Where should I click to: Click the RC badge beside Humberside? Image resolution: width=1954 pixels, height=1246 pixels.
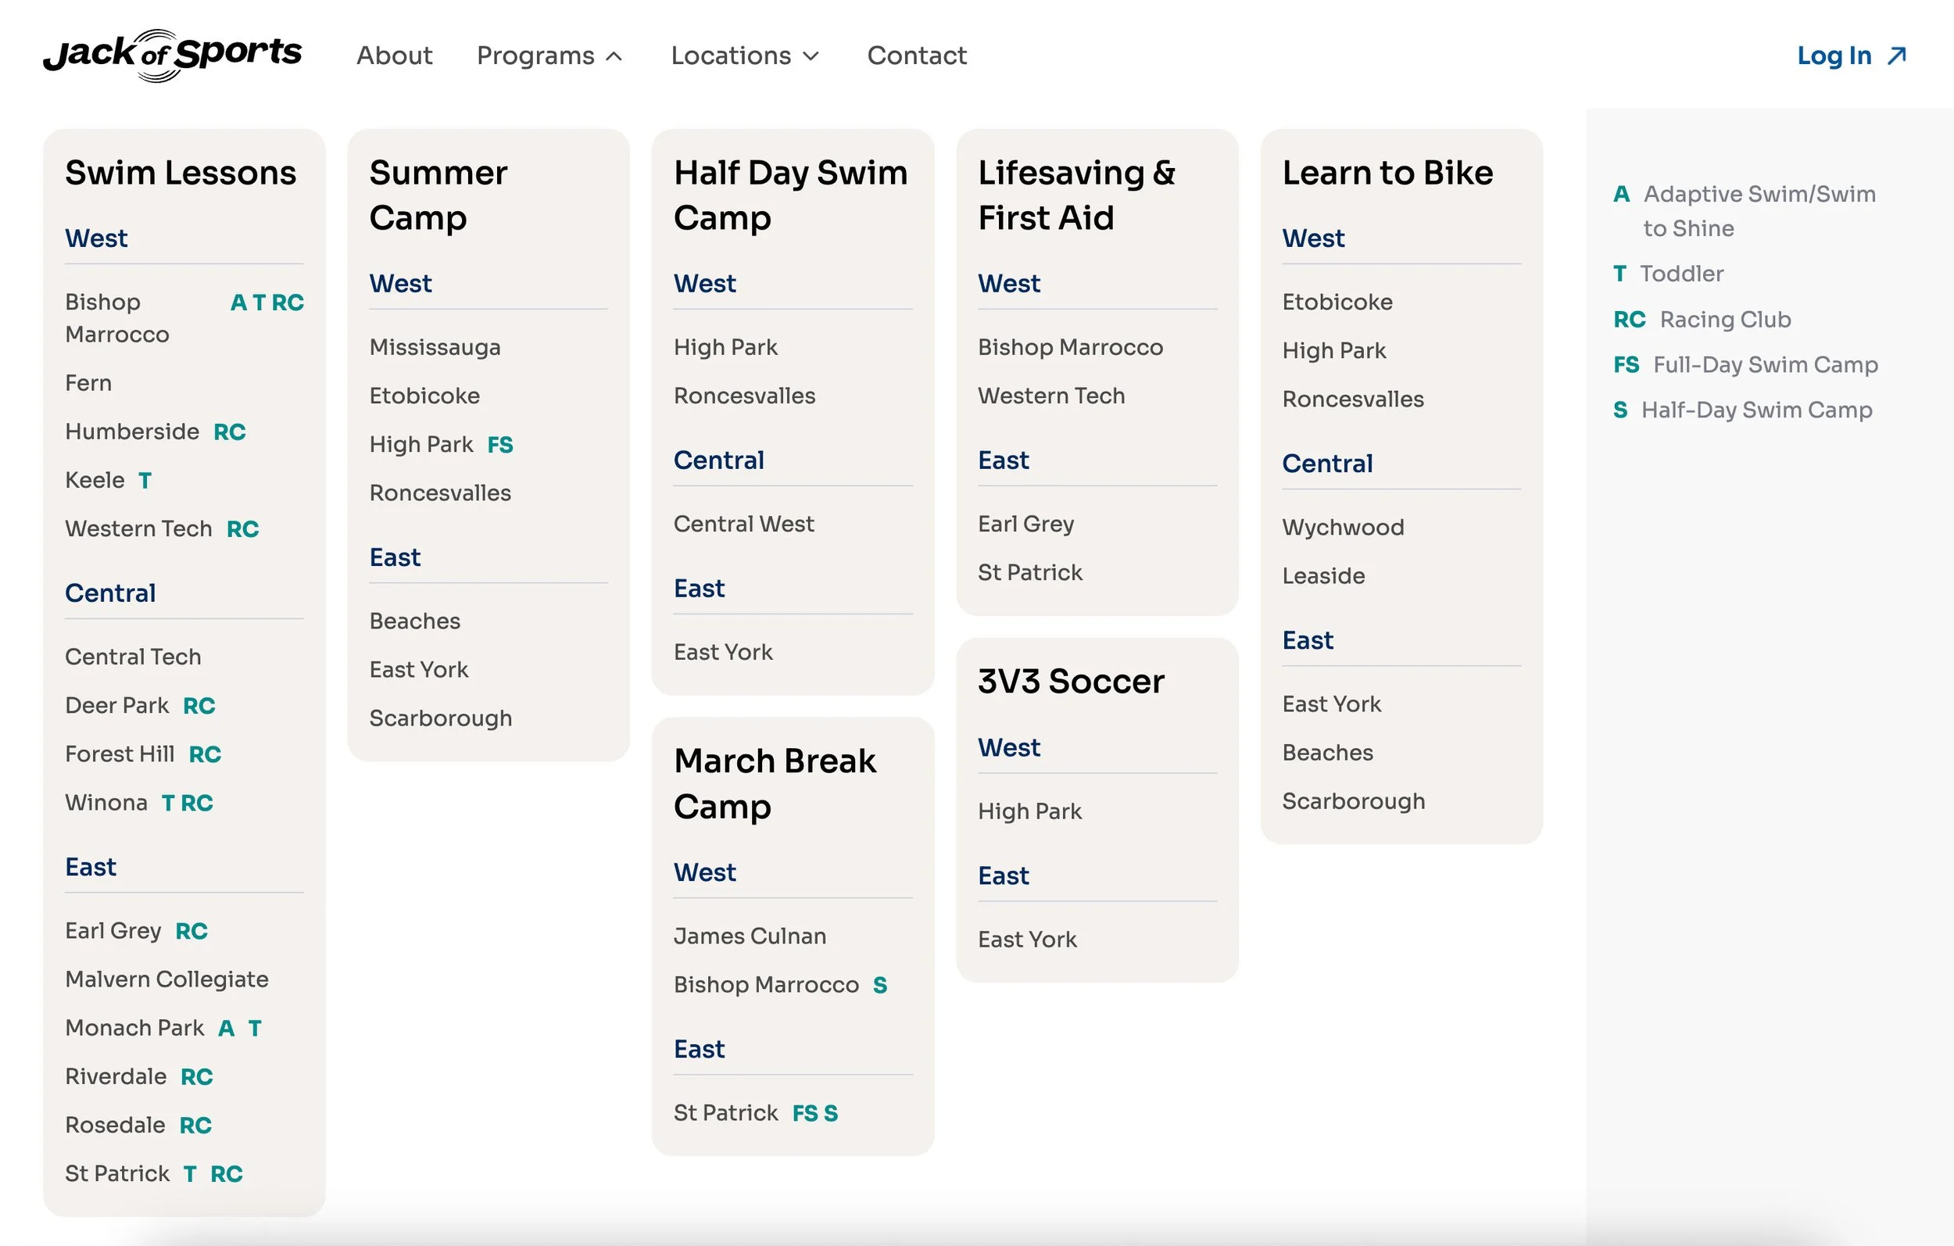tap(229, 431)
